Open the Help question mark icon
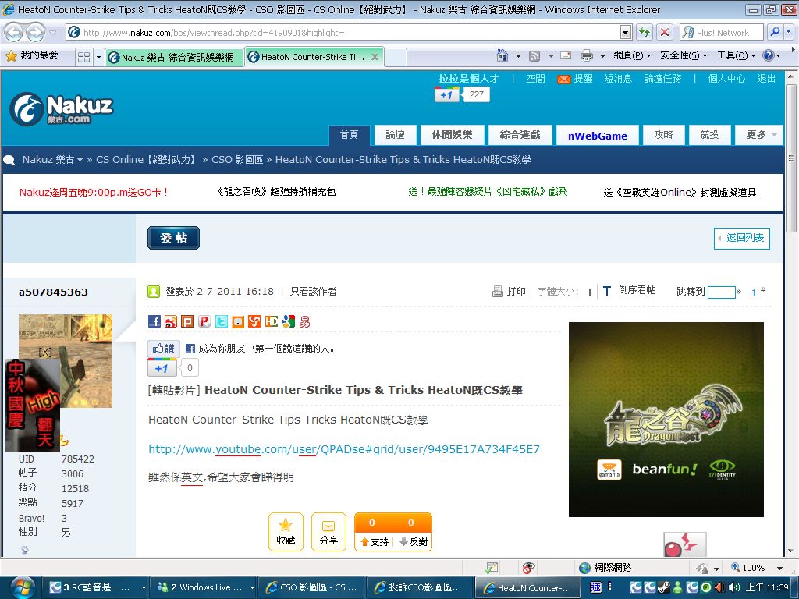The width and height of the screenshot is (799, 599). click(768, 55)
